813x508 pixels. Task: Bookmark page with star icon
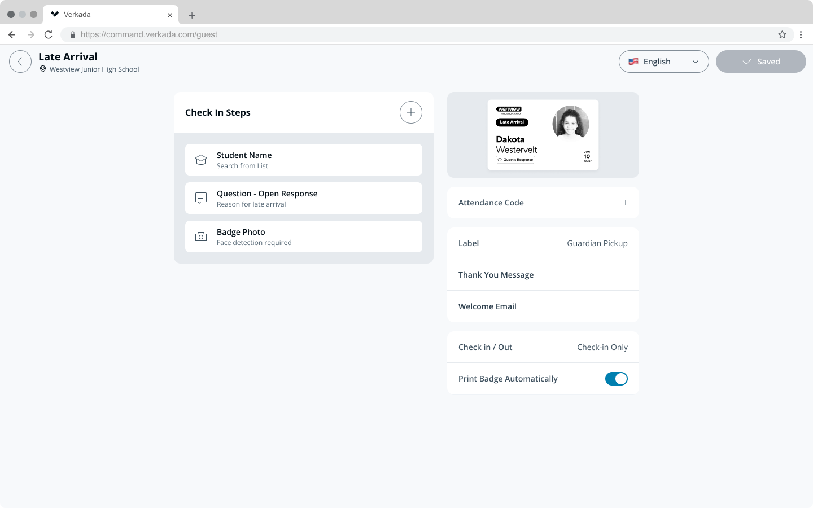point(782,34)
